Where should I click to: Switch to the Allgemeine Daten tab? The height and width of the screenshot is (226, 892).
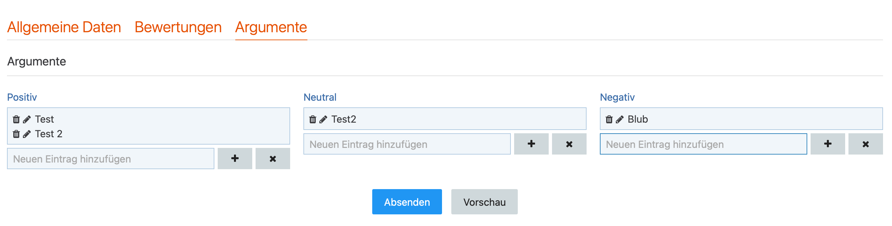pos(64,27)
